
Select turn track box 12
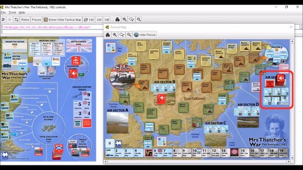click(216, 153)
